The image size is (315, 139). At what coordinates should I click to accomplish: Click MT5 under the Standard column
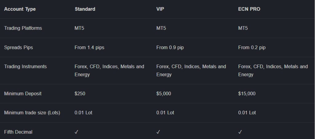pos(79,28)
